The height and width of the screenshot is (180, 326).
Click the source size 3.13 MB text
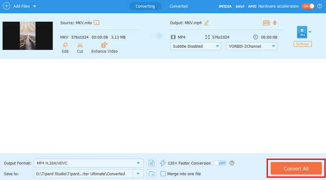click(118, 37)
